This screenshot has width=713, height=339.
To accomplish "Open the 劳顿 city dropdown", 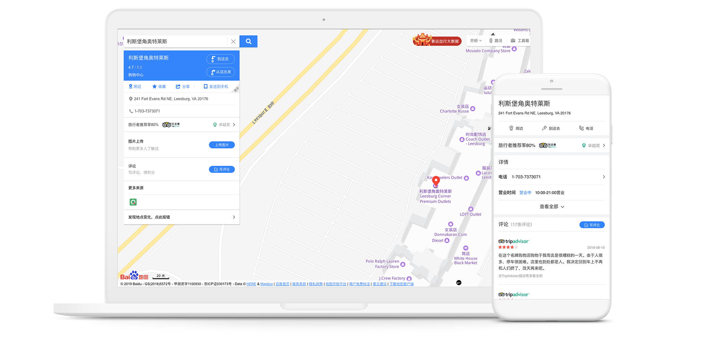I will click(x=476, y=41).
